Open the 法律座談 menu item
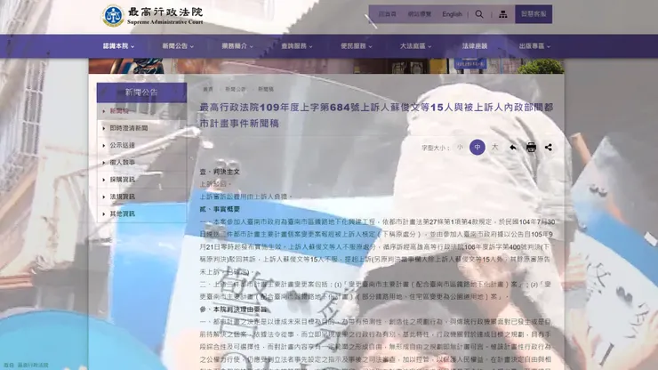Screen dimensions: 658x370 tap(475, 46)
